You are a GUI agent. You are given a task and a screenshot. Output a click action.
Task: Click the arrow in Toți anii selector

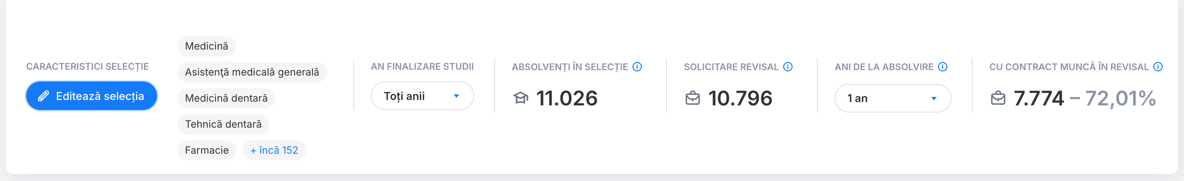(456, 96)
